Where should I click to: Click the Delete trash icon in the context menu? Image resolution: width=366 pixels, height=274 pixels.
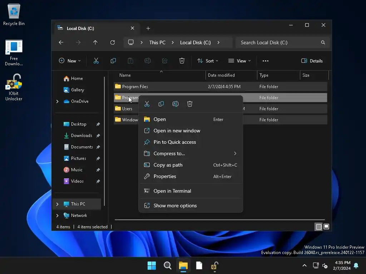click(x=190, y=104)
